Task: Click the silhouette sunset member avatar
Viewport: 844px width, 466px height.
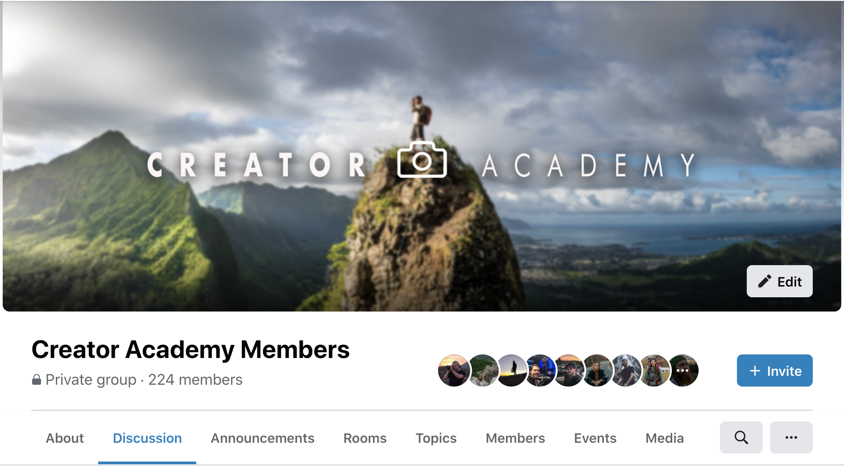Action: click(511, 370)
